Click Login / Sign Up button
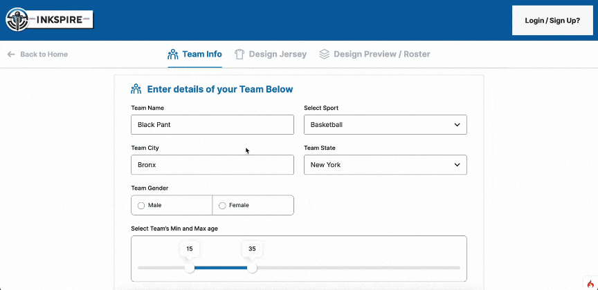 552,21
